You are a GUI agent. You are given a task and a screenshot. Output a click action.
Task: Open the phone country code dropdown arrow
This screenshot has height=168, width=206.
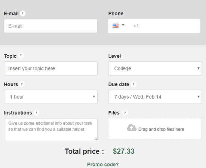[123, 25]
